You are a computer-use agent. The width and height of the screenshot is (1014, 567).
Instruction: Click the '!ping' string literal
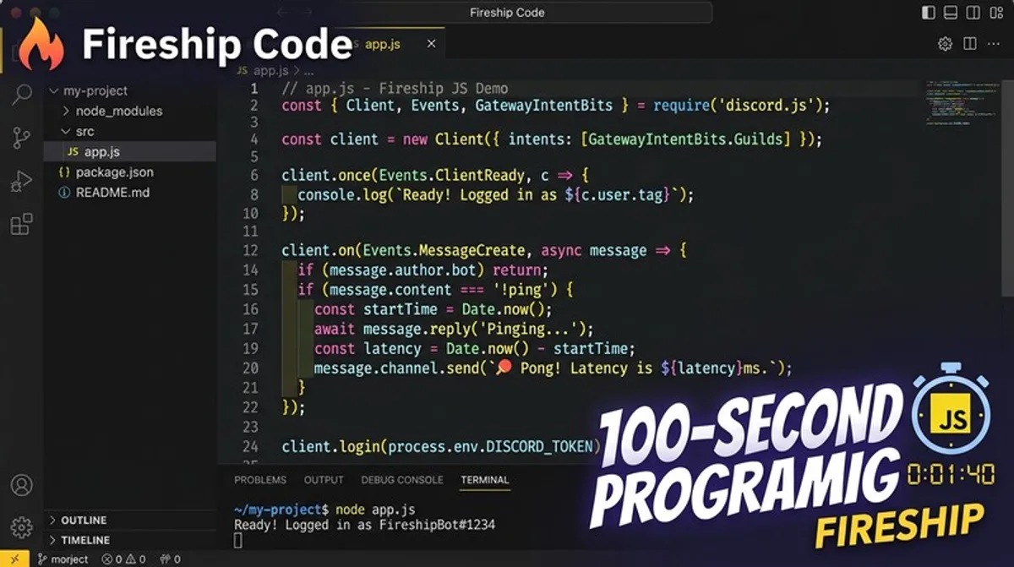[521, 290]
